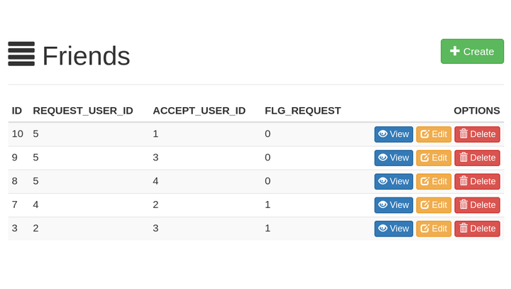Open View for record ID 3

[394, 229]
